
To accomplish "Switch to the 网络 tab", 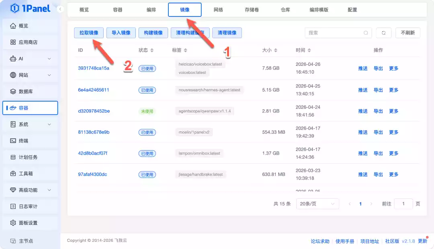I will [x=218, y=10].
